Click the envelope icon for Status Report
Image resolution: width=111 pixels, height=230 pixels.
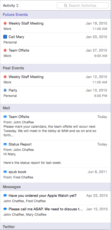(5, 144)
